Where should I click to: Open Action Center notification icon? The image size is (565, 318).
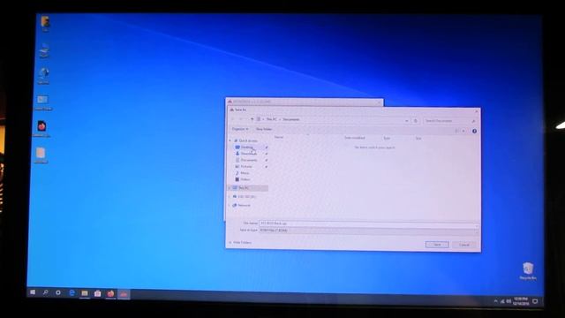point(535,301)
